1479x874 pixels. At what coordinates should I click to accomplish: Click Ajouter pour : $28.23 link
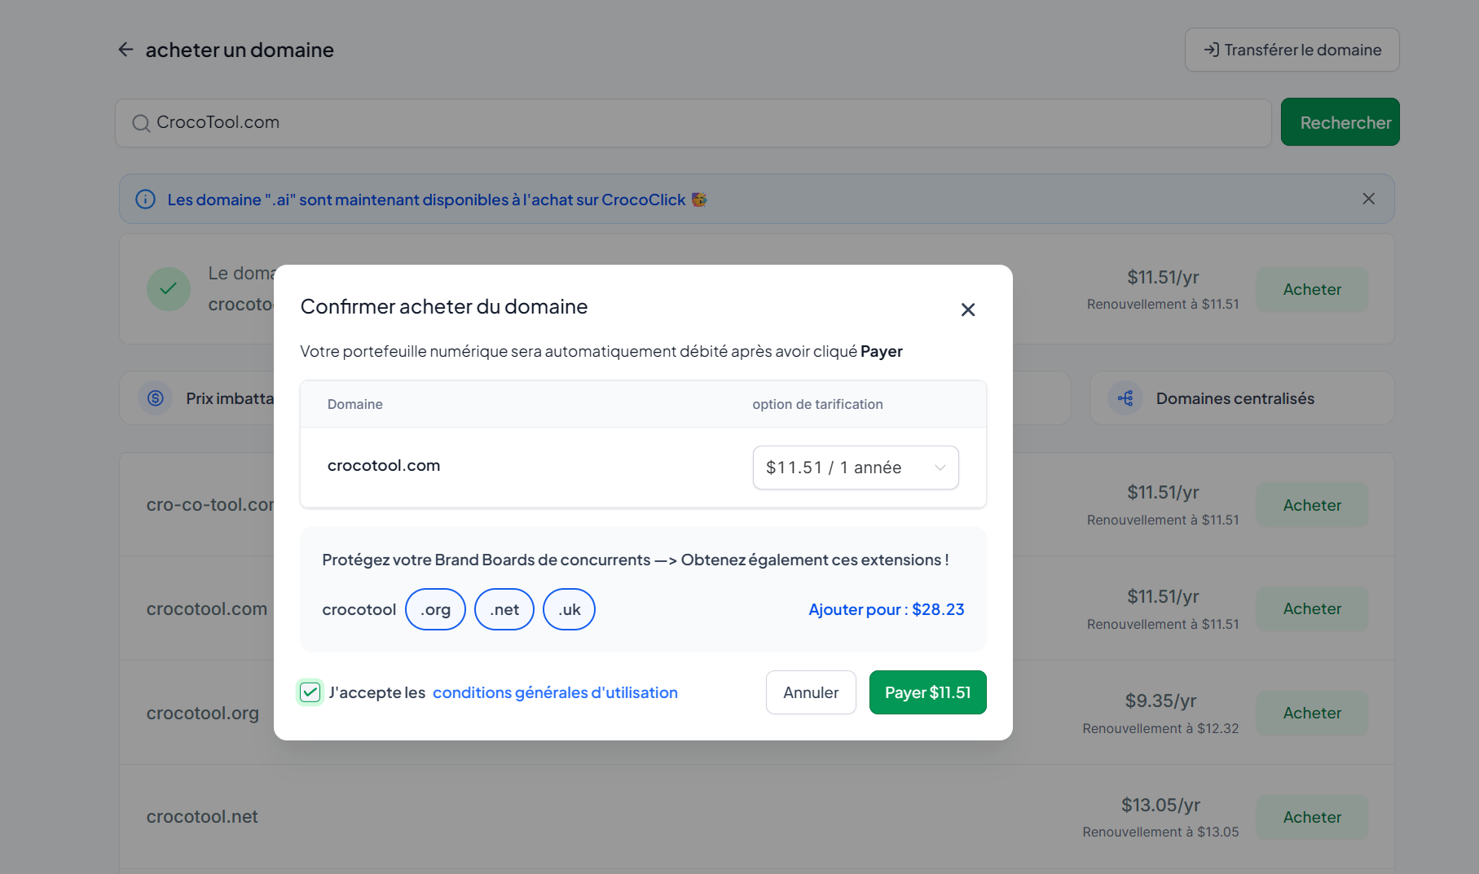pyautogui.click(x=886, y=609)
